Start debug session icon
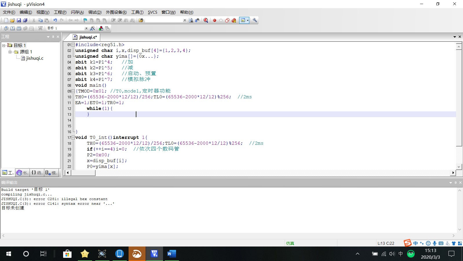Image resolution: width=463 pixels, height=261 pixels. (x=206, y=20)
